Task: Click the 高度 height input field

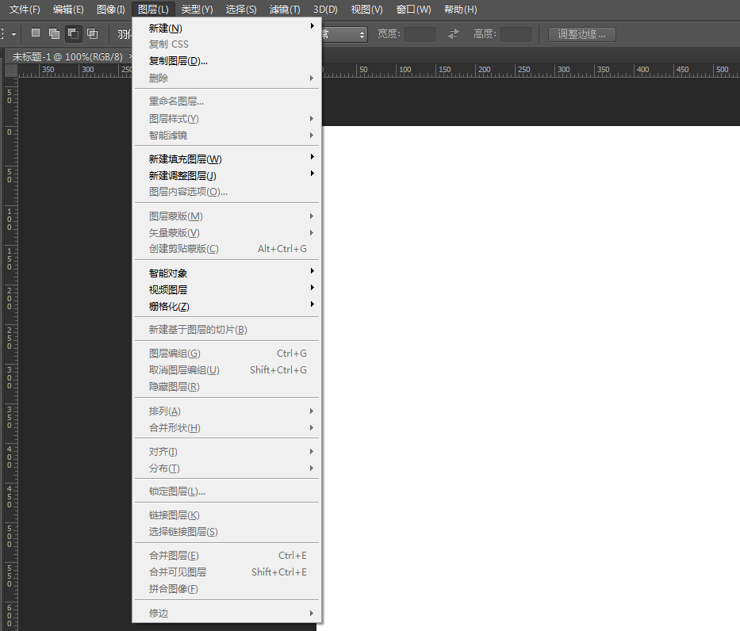Action: (516, 34)
